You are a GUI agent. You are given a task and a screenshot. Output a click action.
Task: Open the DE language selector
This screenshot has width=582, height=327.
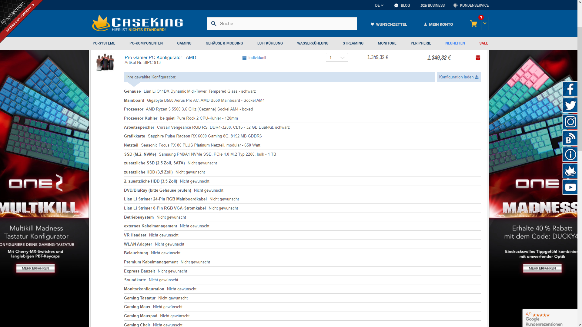tap(379, 5)
